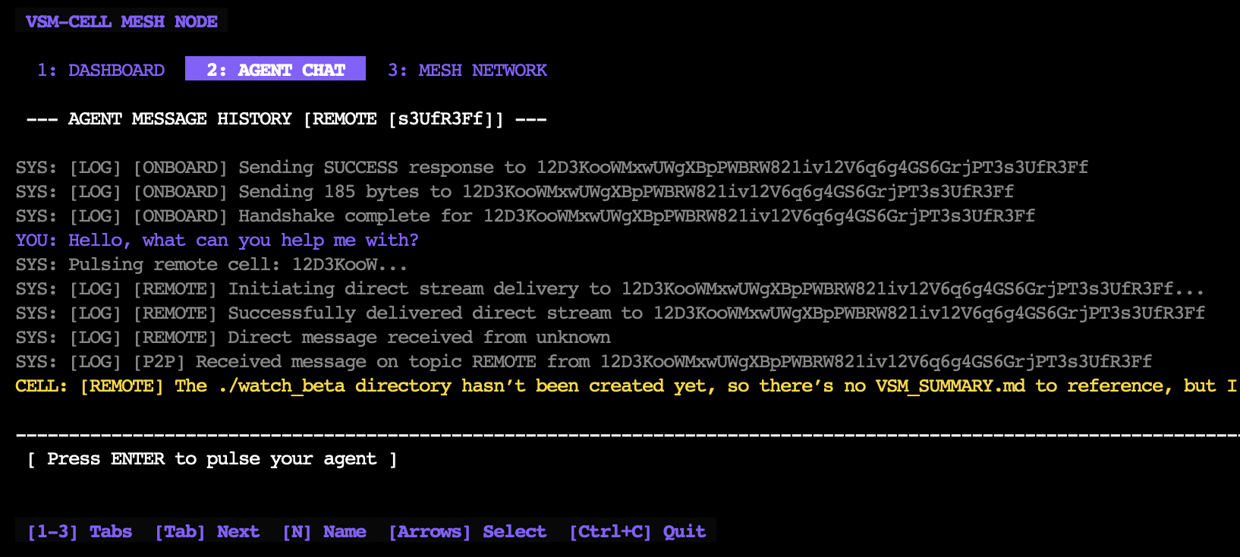Select the 'Successfully delivered direct stream' log

click(610, 313)
